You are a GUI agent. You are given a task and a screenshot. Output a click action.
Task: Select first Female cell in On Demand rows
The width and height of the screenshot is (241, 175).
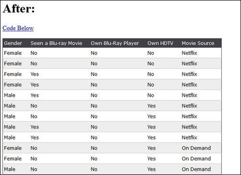(12, 148)
